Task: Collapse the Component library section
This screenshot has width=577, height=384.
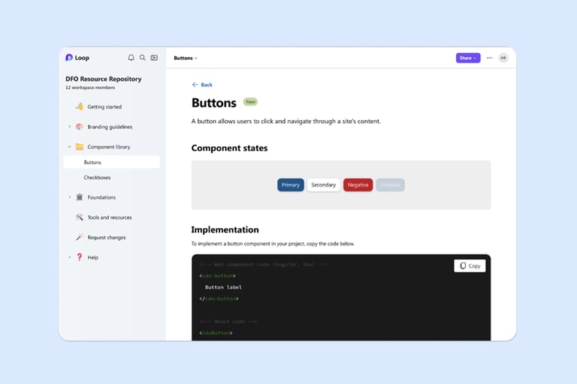Action: click(70, 147)
